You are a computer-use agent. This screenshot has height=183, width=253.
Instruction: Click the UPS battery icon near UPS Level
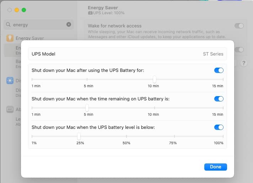pos(90,13)
